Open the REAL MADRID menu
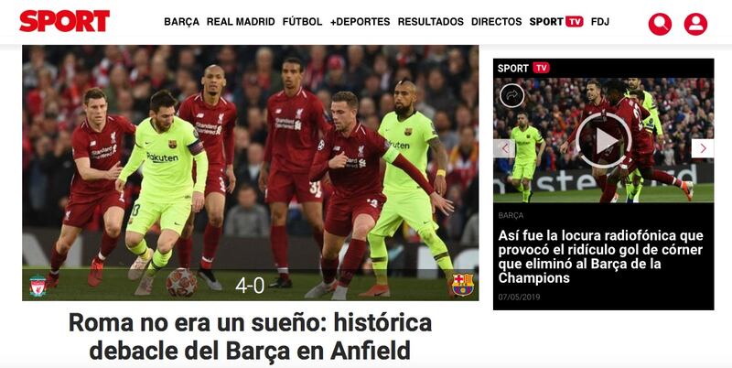This screenshot has height=368, width=732. [241, 21]
